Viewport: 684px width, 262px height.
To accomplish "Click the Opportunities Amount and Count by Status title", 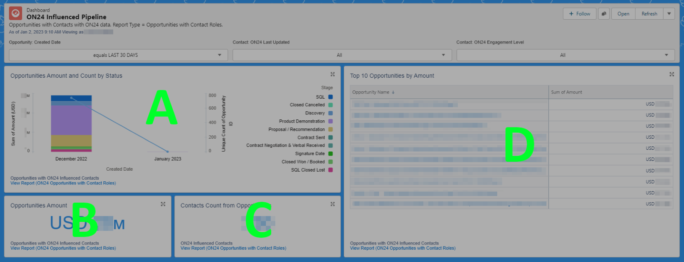I will pyautogui.click(x=66, y=76).
